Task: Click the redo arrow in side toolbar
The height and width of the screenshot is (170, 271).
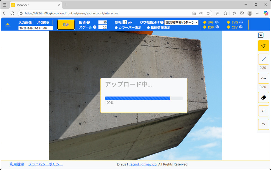Action: 263,124
